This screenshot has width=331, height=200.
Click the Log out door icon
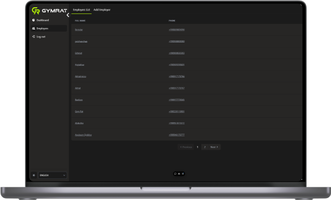pyautogui.click(x=34, y=36)
